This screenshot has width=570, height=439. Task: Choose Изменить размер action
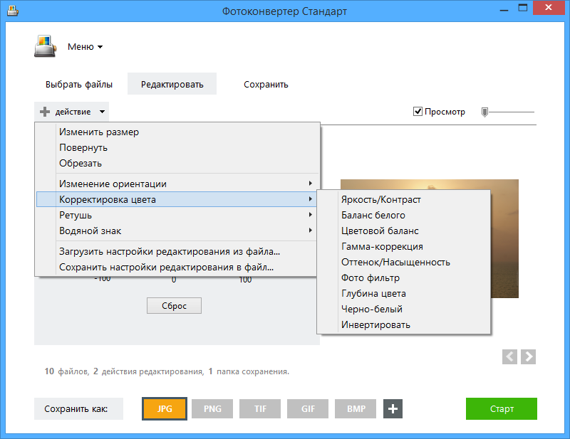(177, 132)
